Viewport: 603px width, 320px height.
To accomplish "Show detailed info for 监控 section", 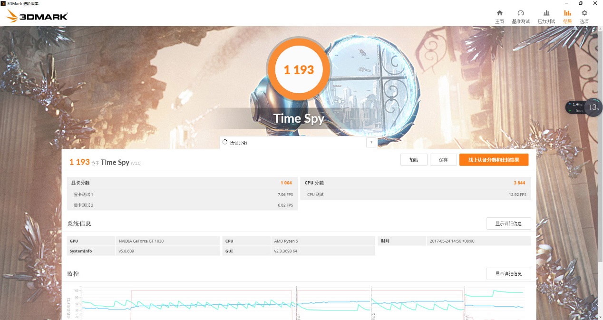I will click(508, 274).
